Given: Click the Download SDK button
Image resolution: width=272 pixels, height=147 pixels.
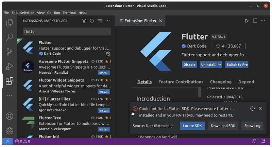Looking at the screenshot, I should point(223,126).
